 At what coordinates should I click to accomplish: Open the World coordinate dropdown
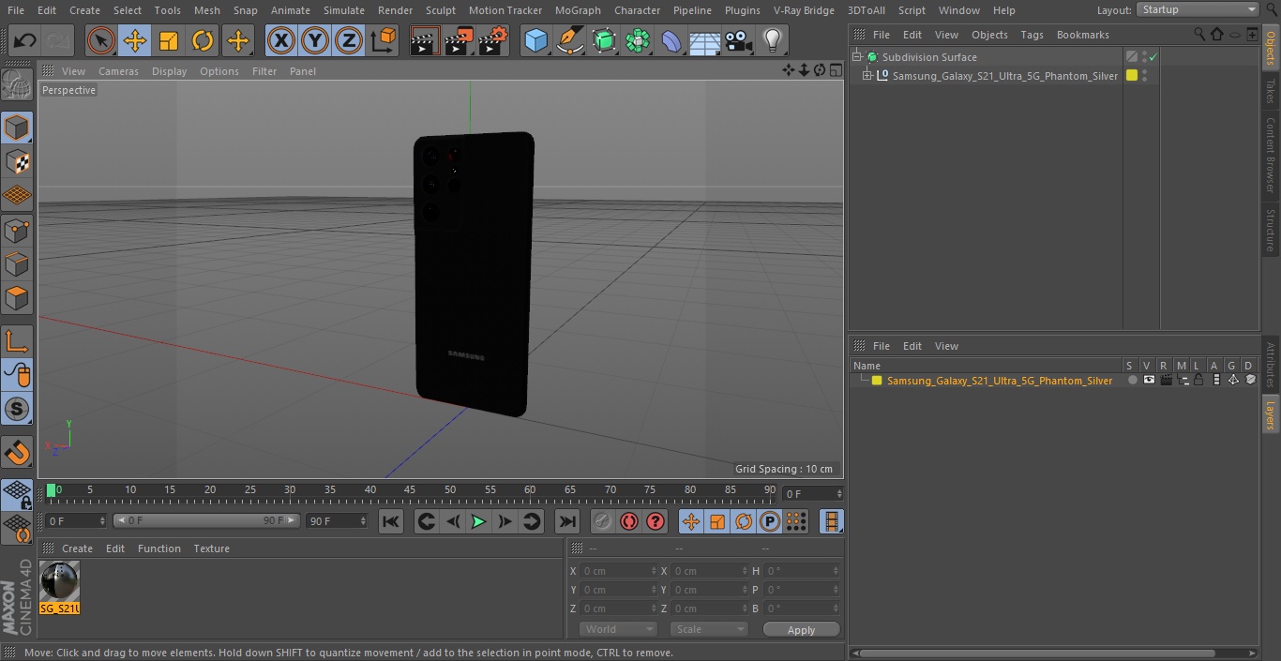pyautogui.click(x=618, y=629)
